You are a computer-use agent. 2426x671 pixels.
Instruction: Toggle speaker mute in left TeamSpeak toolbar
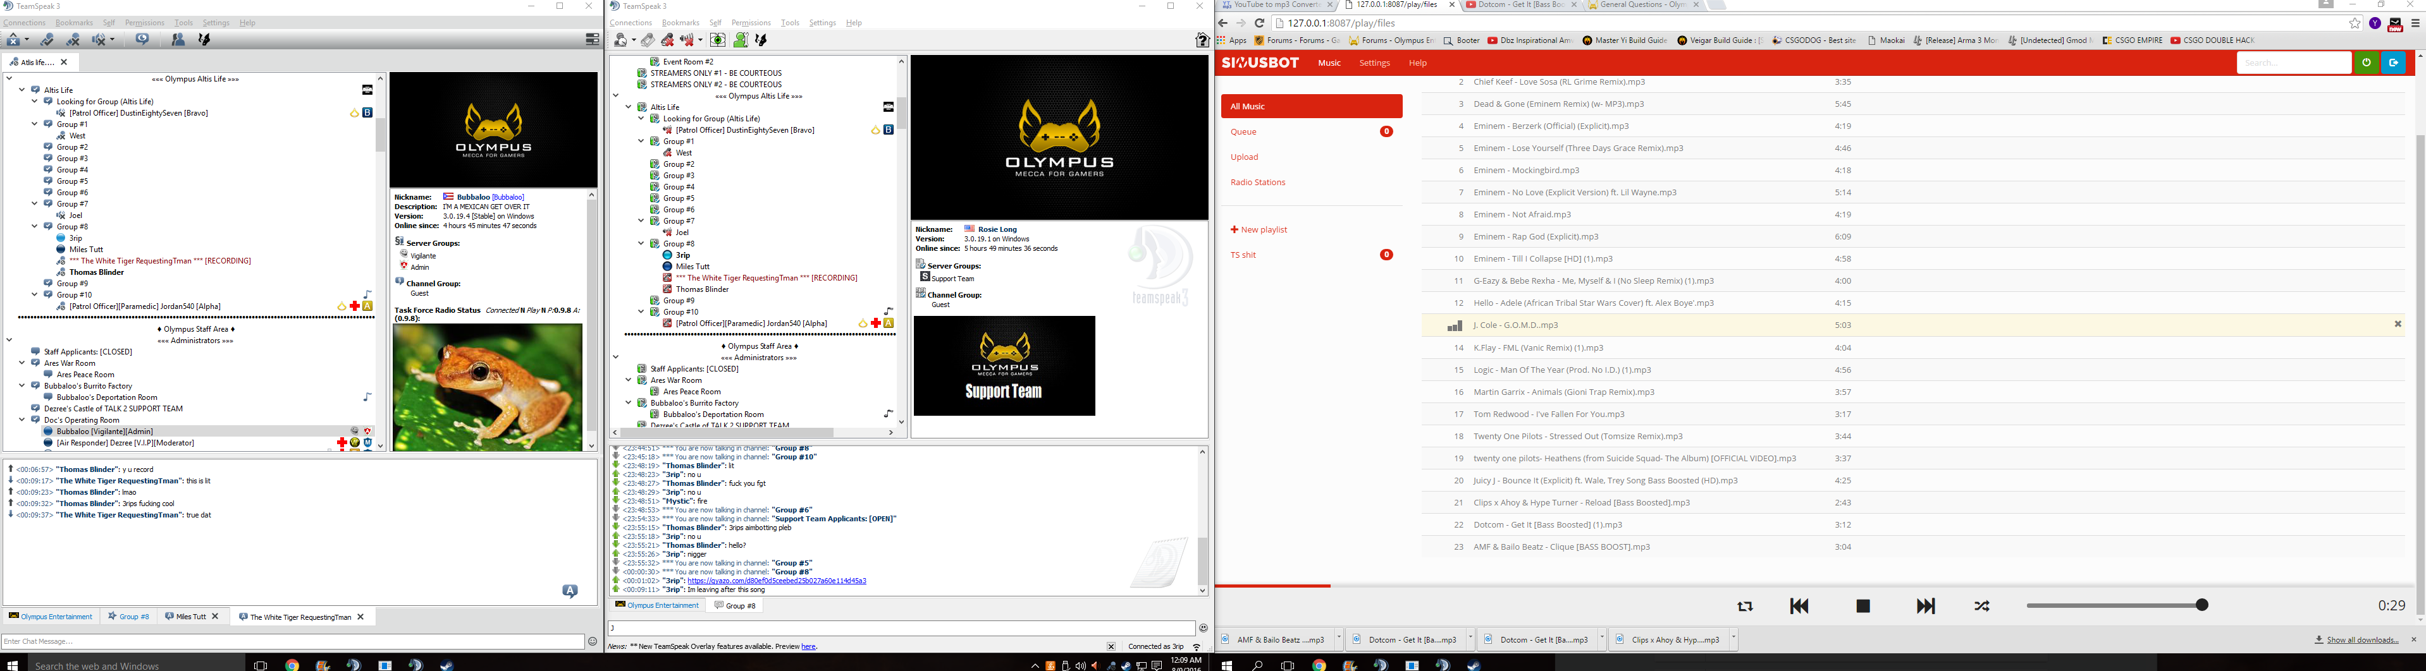point(99,40)
